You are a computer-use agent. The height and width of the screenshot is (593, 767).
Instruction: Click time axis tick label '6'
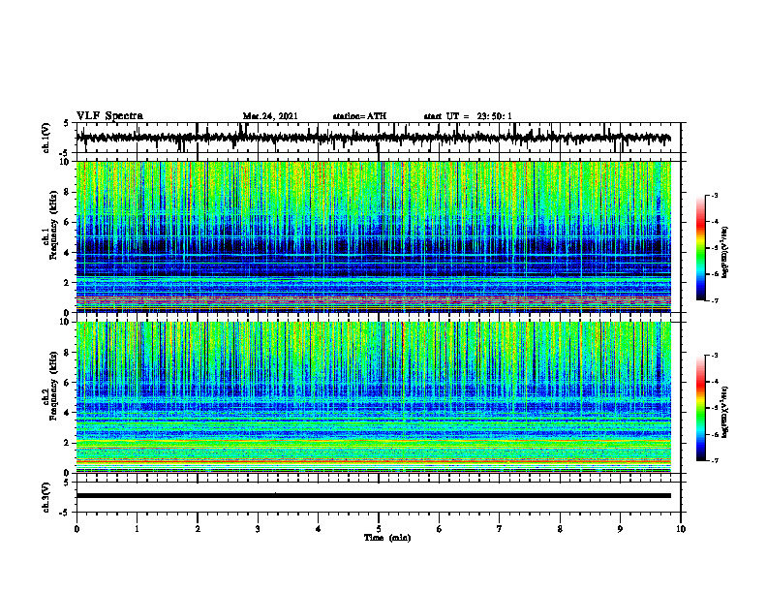[x=440, y=529]
